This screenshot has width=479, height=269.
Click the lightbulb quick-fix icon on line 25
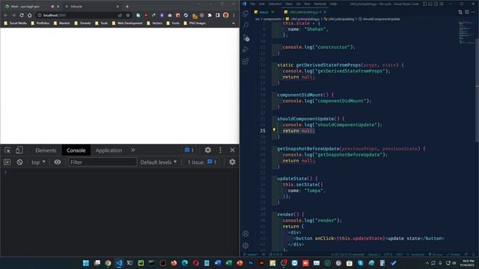point(274,130)
